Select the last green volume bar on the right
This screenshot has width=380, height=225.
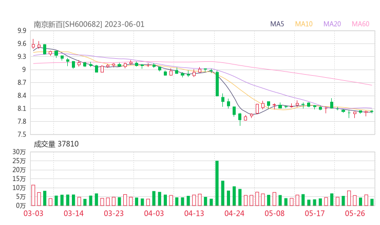pyautogui.click(x=372, y=202)
